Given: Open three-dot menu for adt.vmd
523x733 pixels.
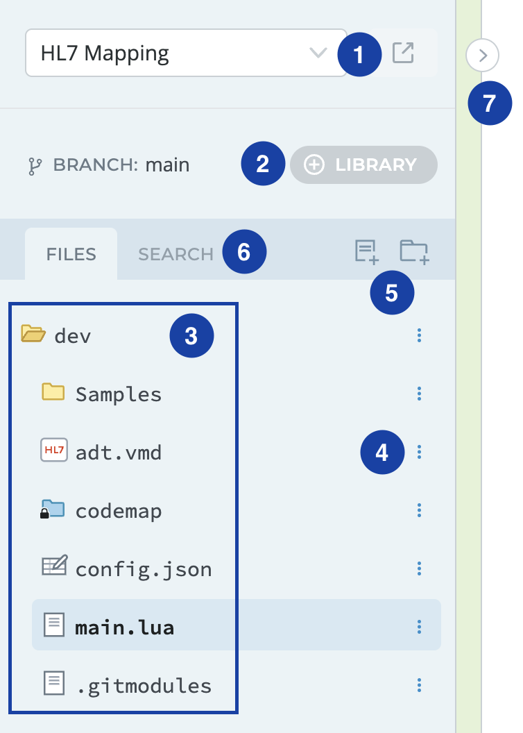Looking at the screenshot, I should coord(419,453).
